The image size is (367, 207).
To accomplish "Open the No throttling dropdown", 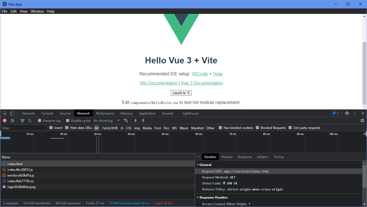I will 107,121.
